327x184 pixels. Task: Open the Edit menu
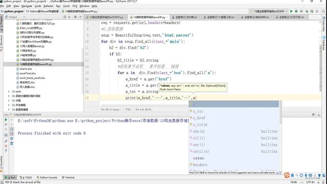click(9, 6)
